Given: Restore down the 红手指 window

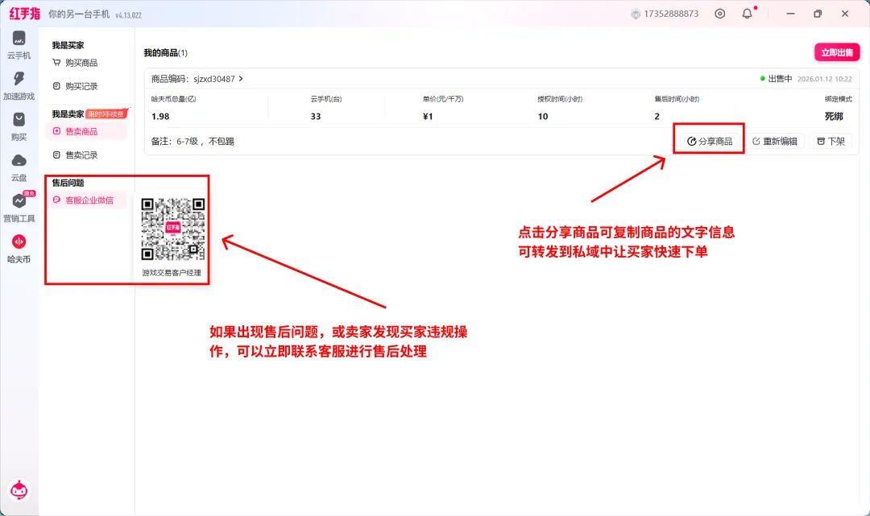Looking at the screenshot, I should coord(818,14).
